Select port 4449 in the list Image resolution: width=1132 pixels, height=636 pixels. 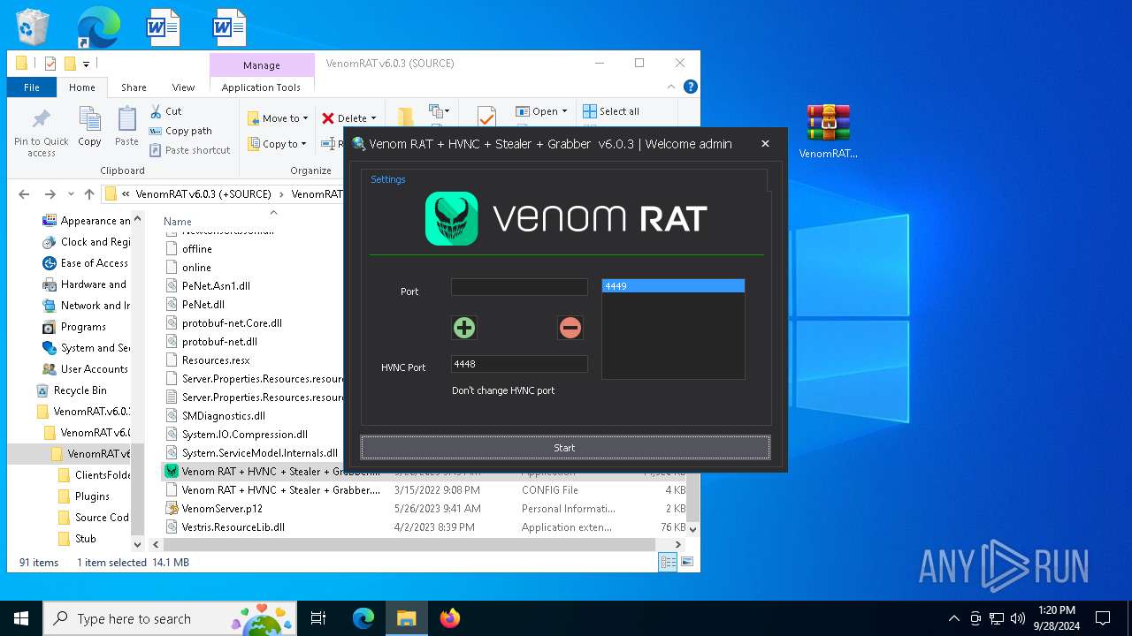tap(673, 286)
